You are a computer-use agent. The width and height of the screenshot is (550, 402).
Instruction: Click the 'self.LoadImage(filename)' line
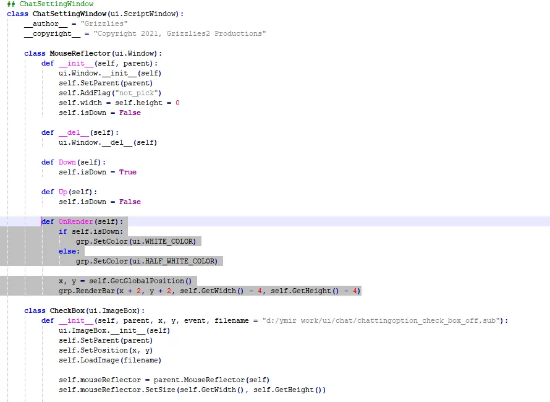110,360
